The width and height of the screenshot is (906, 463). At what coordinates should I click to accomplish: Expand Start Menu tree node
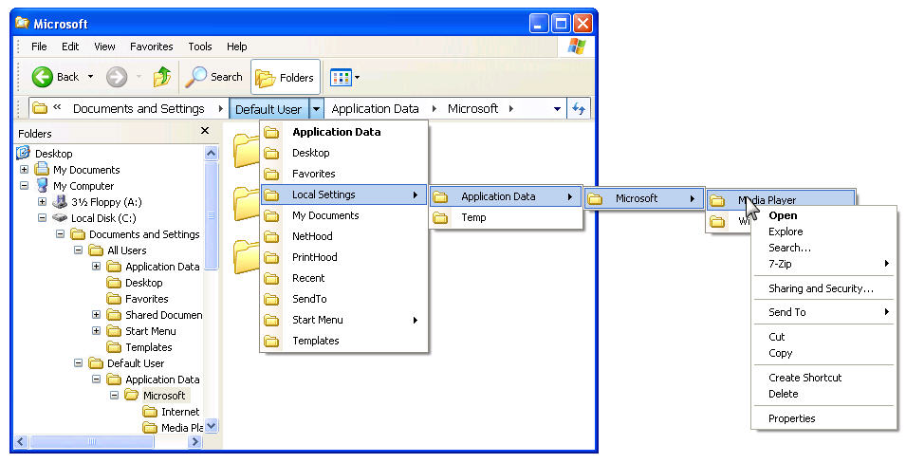[x=96, y=331]
